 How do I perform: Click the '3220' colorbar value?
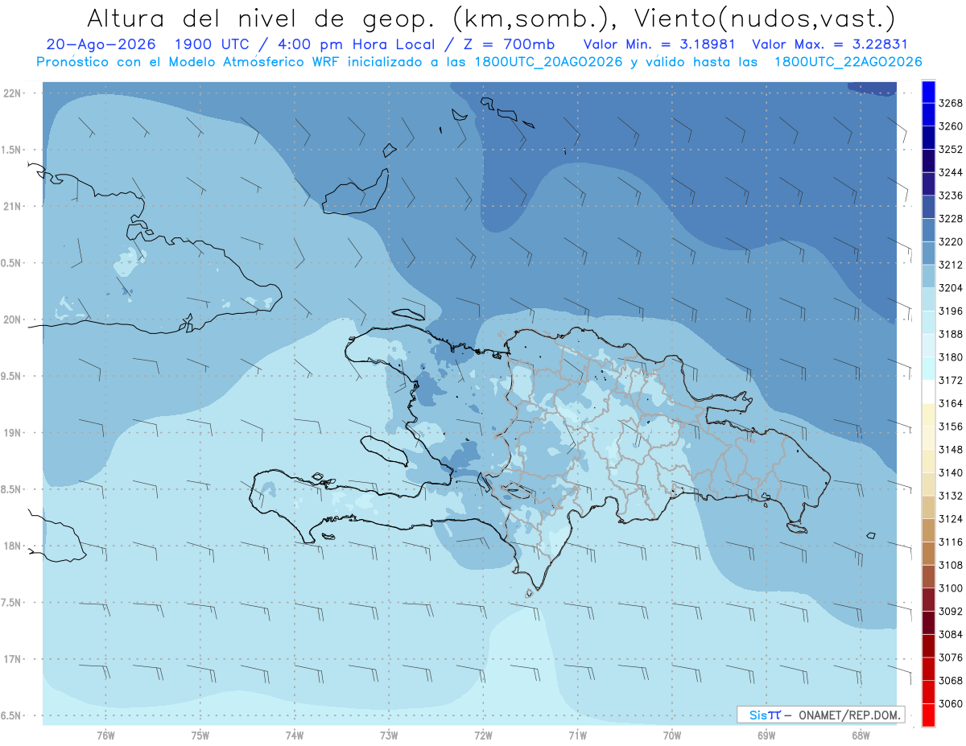pyautogui.click(x=951, y=242)
